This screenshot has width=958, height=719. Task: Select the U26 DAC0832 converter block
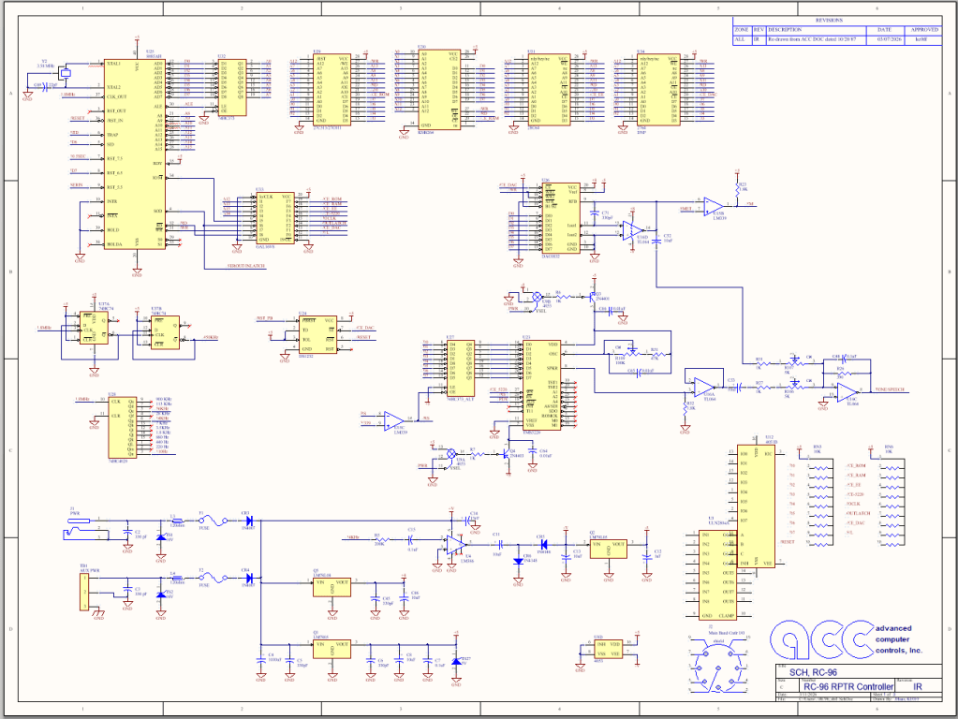(559, 217)
